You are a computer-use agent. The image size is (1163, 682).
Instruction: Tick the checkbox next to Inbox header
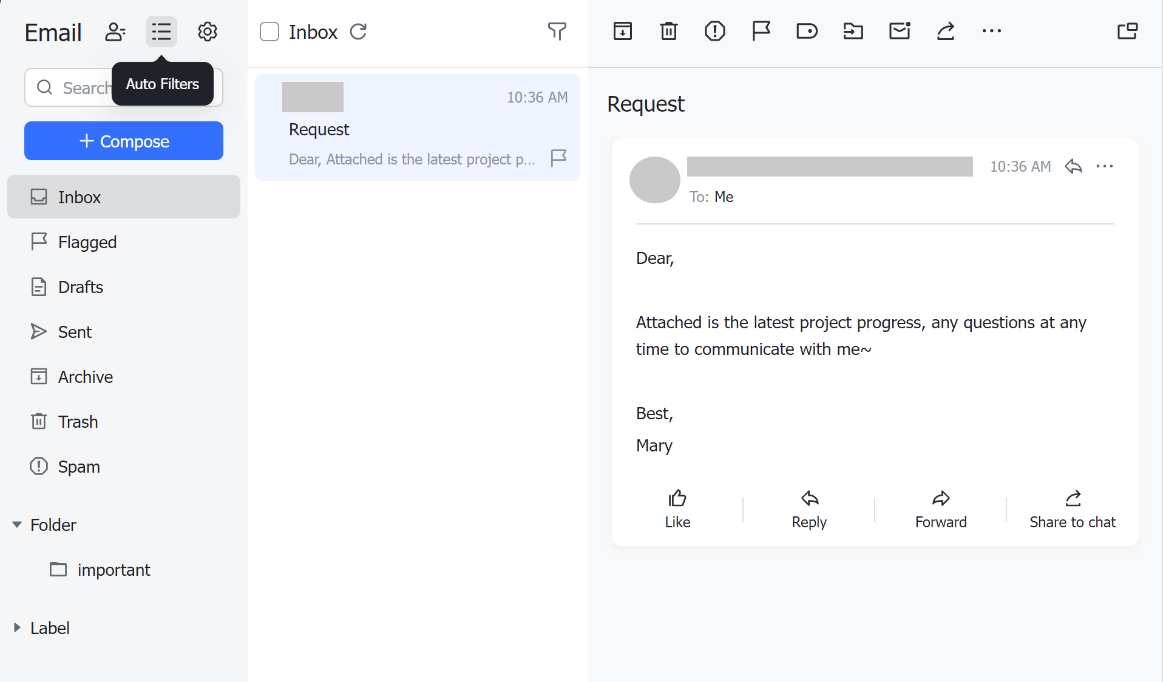270,32
